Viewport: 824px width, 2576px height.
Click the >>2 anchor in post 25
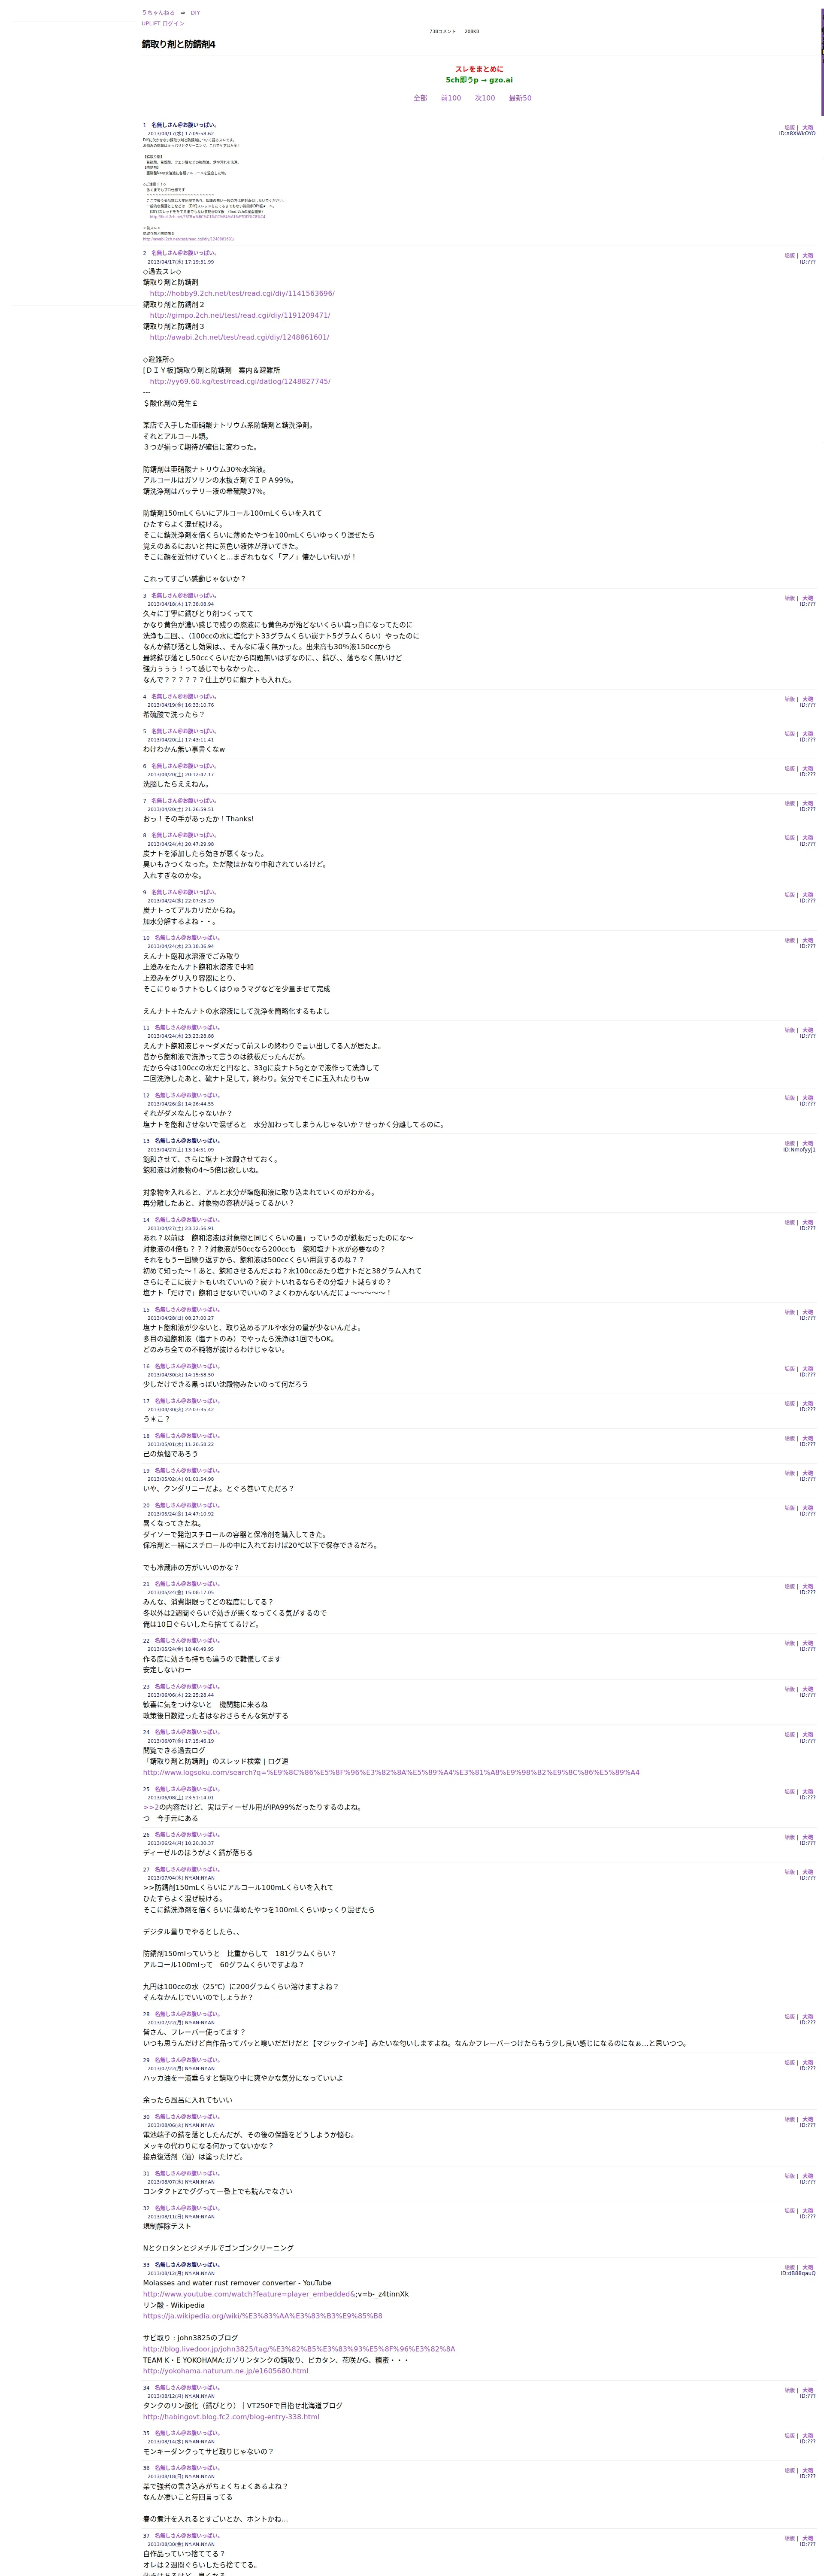[x=150, y=1807]
